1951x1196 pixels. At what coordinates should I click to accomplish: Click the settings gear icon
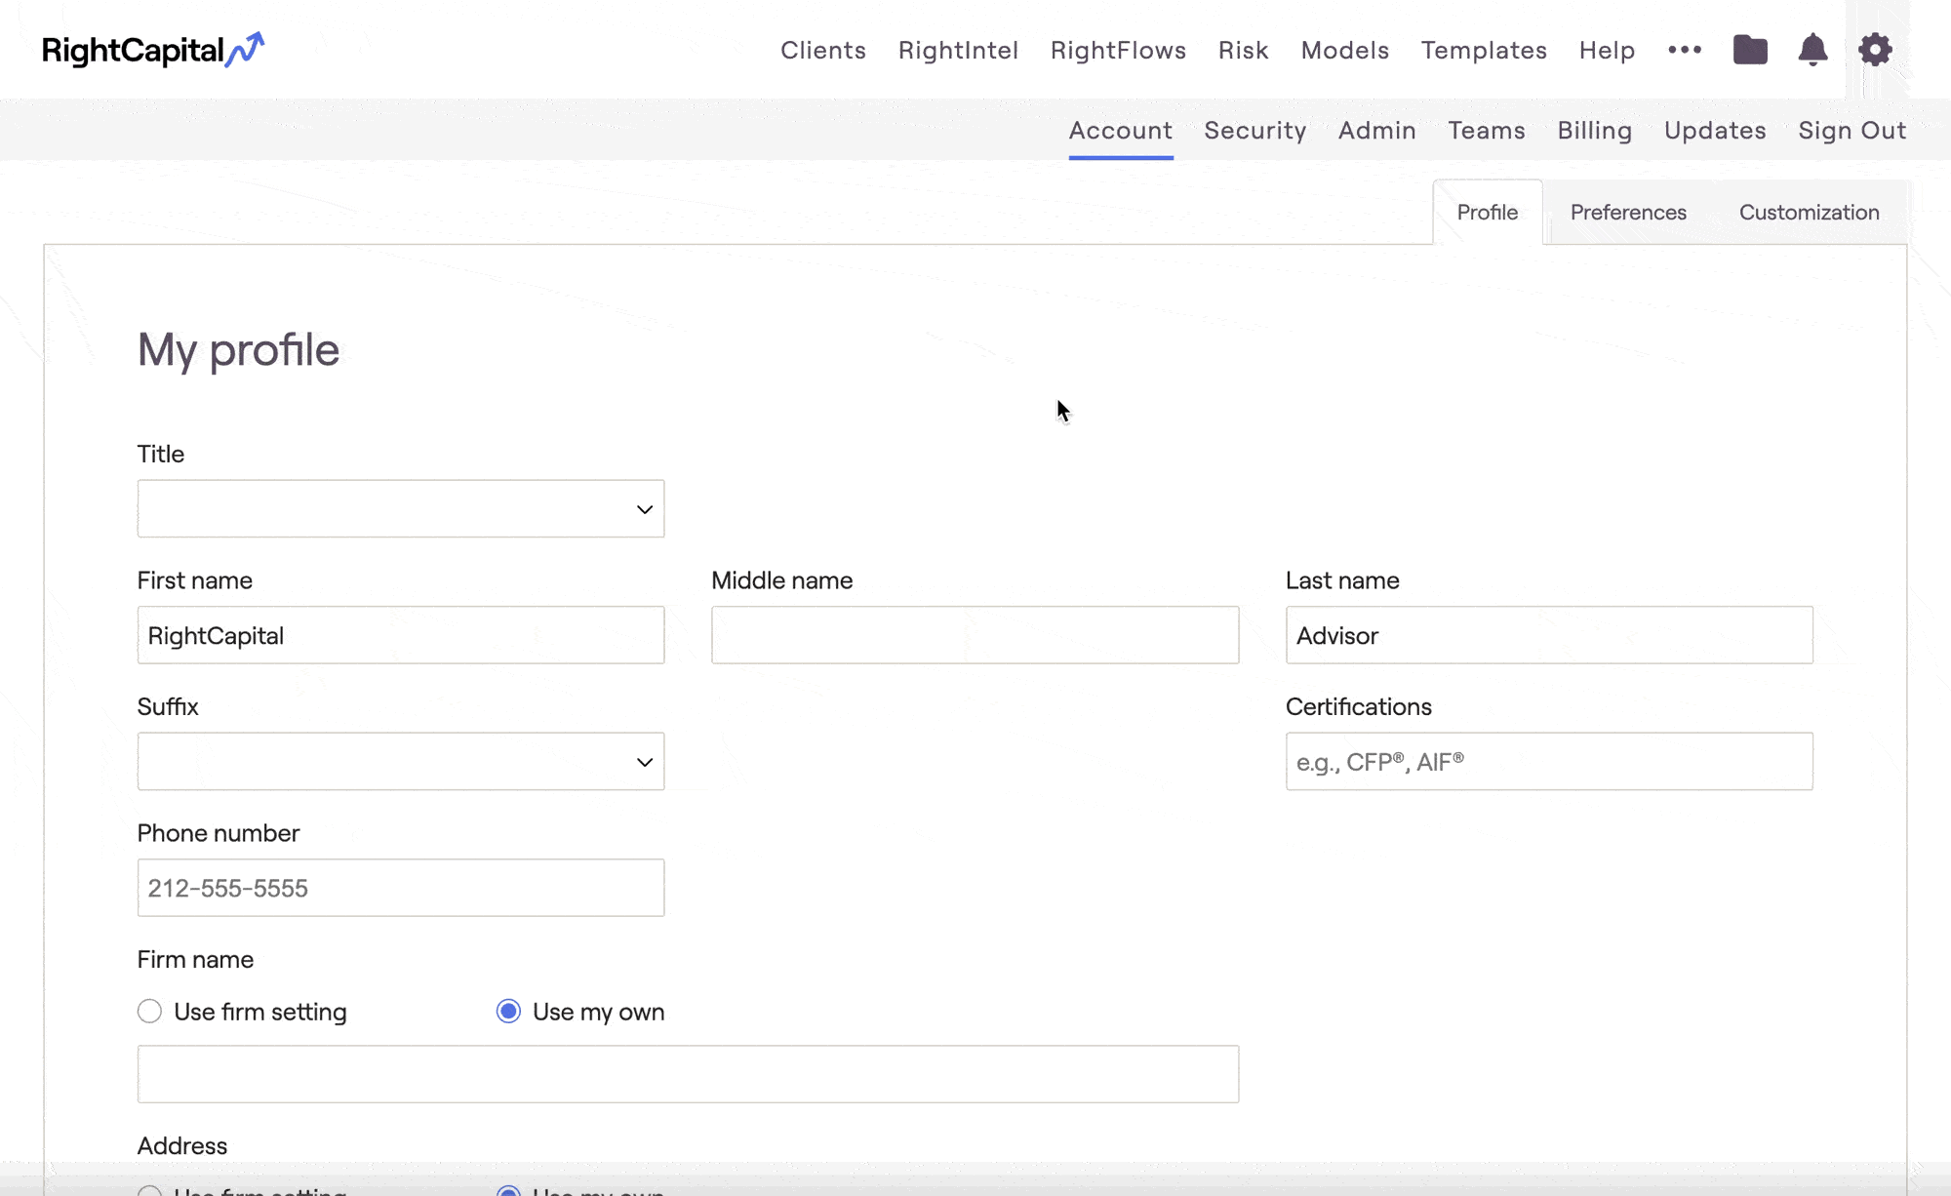[1875, 50]
